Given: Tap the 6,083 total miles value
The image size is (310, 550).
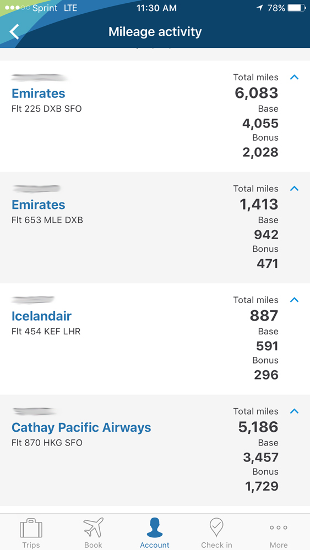Looking at the screenshot, I should [256, 93].
